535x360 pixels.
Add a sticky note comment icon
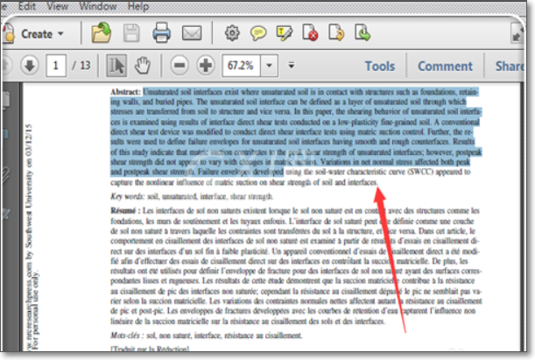pos(258,33)
